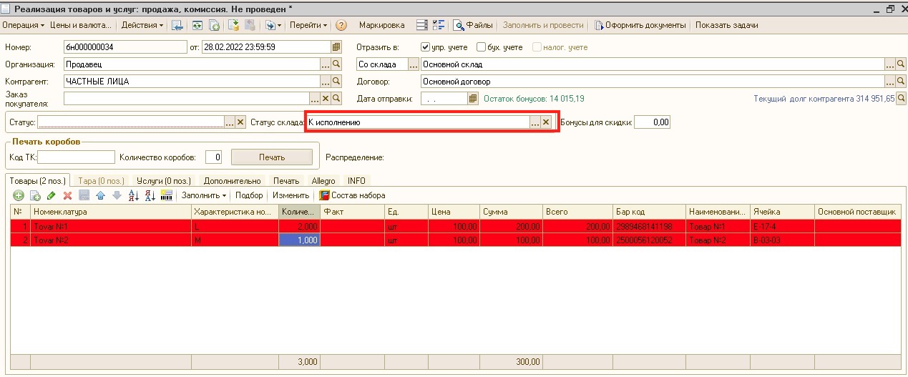The width and height of the screenshot is (908, 377).
Task: Click the Файлы button
Action: [x=473, y=25]
